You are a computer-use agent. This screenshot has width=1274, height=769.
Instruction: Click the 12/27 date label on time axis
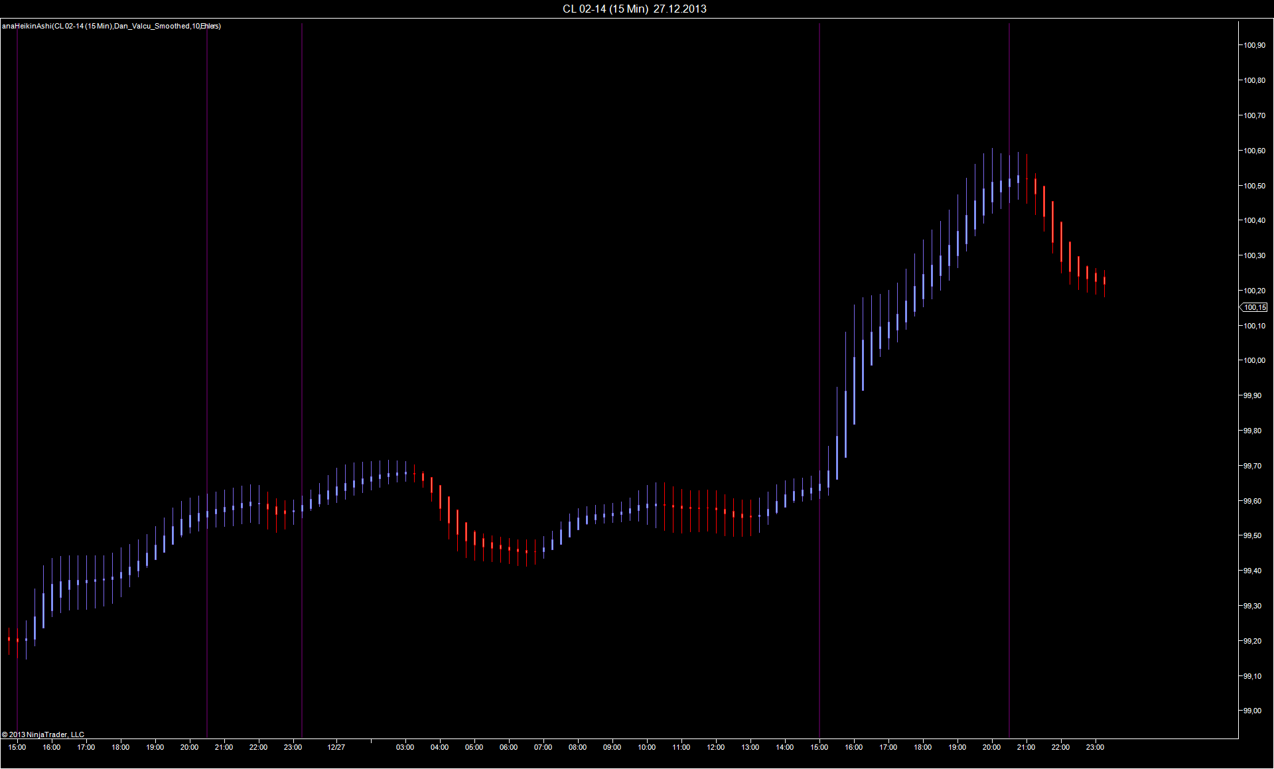pyautogui.click(x=336, y=747)
